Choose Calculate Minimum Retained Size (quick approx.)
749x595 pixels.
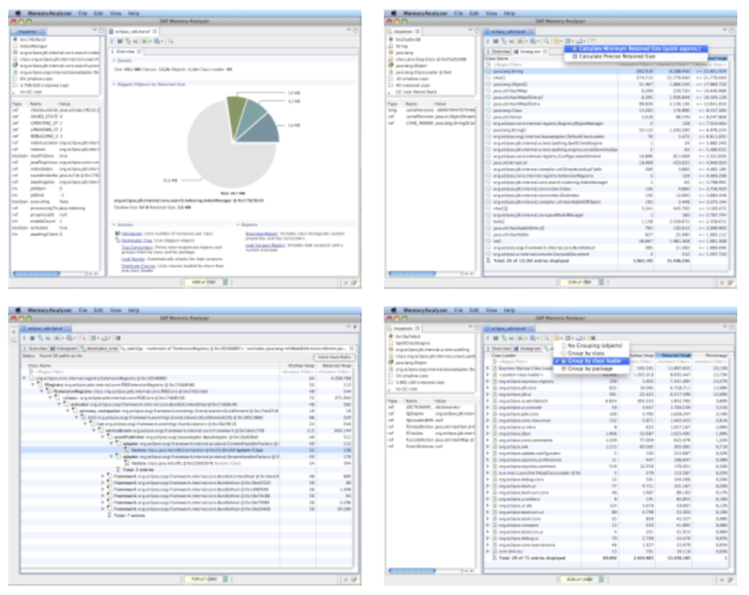[x=636, y=49]
